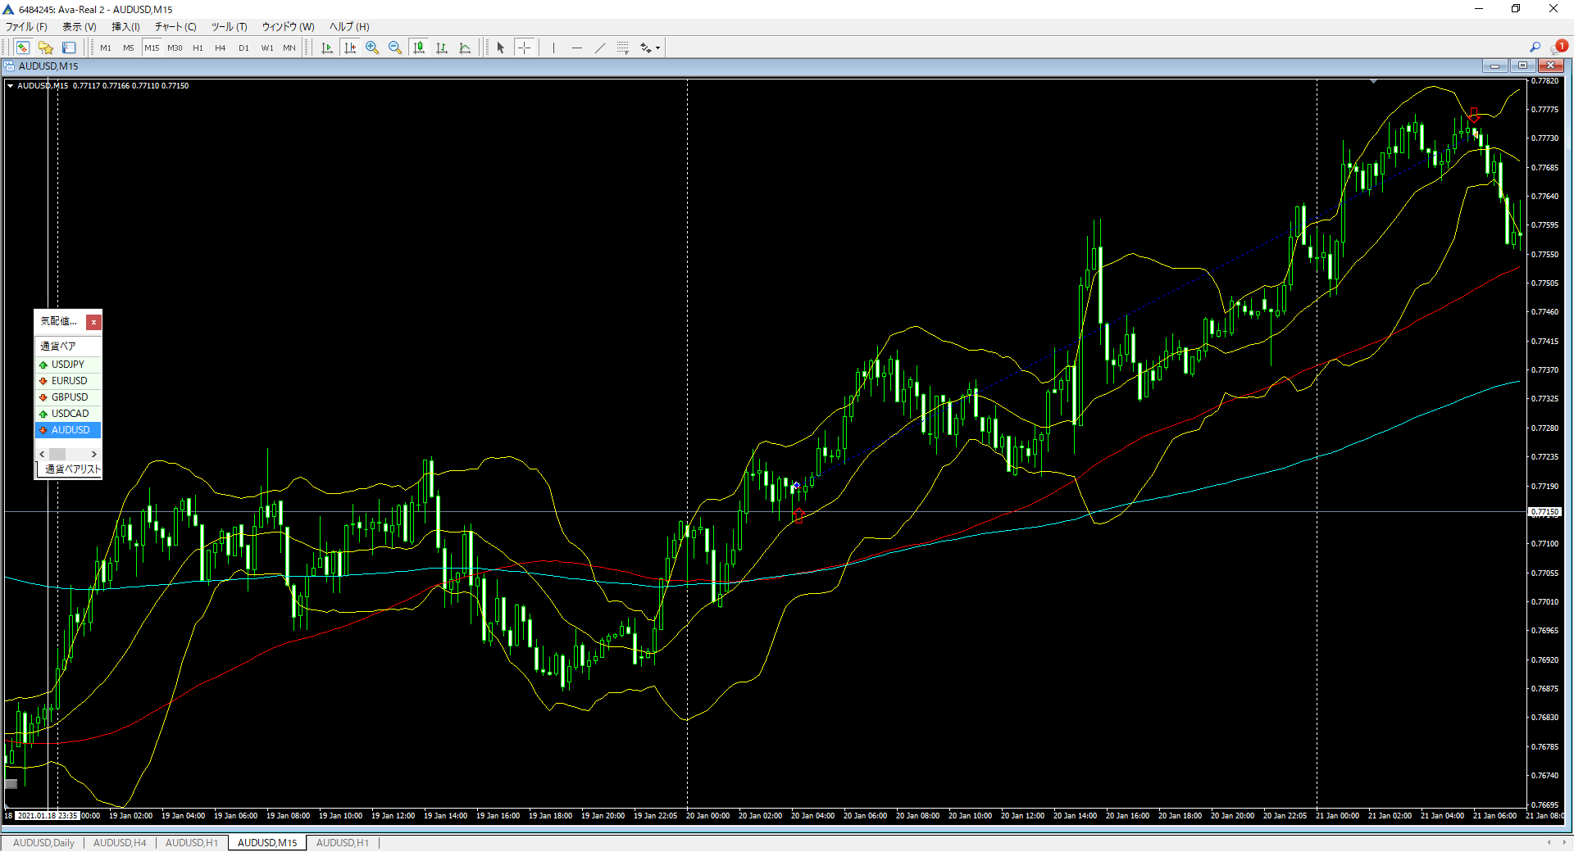Click the Market Watch horizontal scrollbar thumb

click(57, 454)
